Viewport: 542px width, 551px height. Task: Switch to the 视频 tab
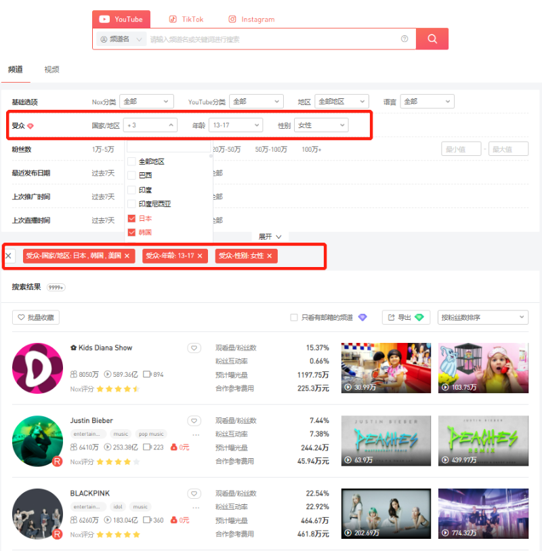pos(51,69)
